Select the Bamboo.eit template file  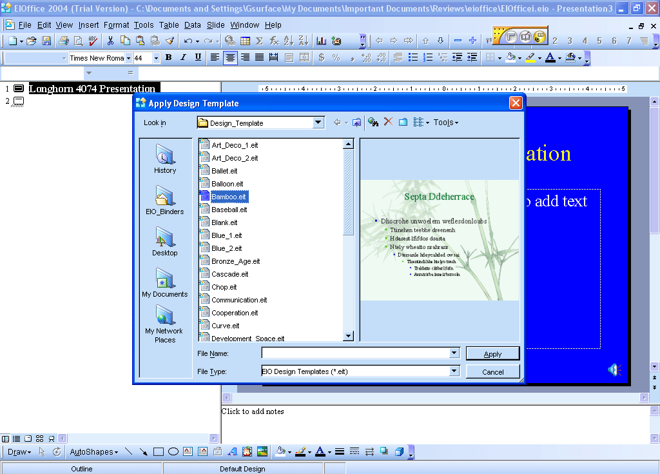(229, 197)
